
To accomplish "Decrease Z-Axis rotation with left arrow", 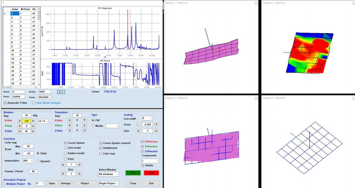I will (20, 131).
